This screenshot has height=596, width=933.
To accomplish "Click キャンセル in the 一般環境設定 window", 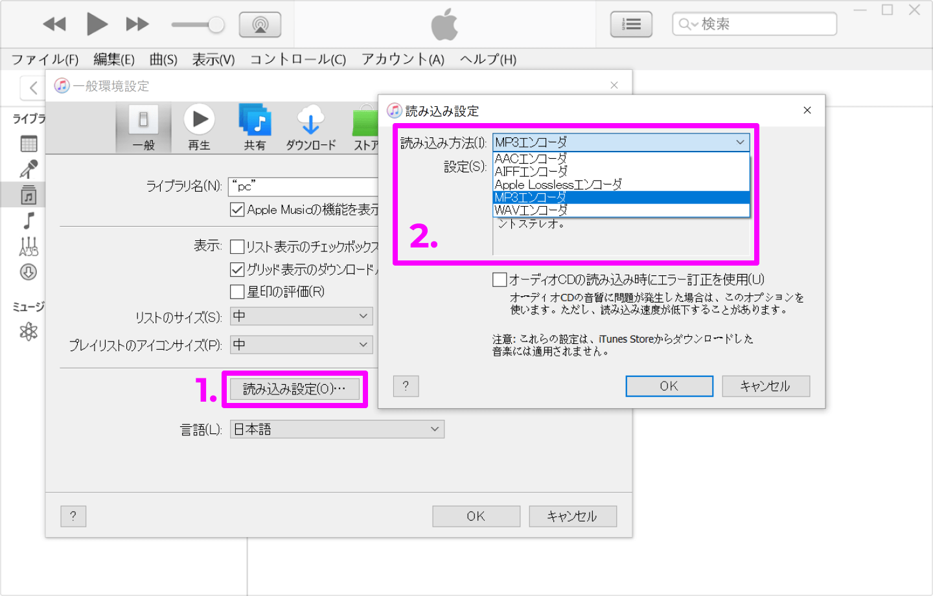I will [x=573, y=516].
